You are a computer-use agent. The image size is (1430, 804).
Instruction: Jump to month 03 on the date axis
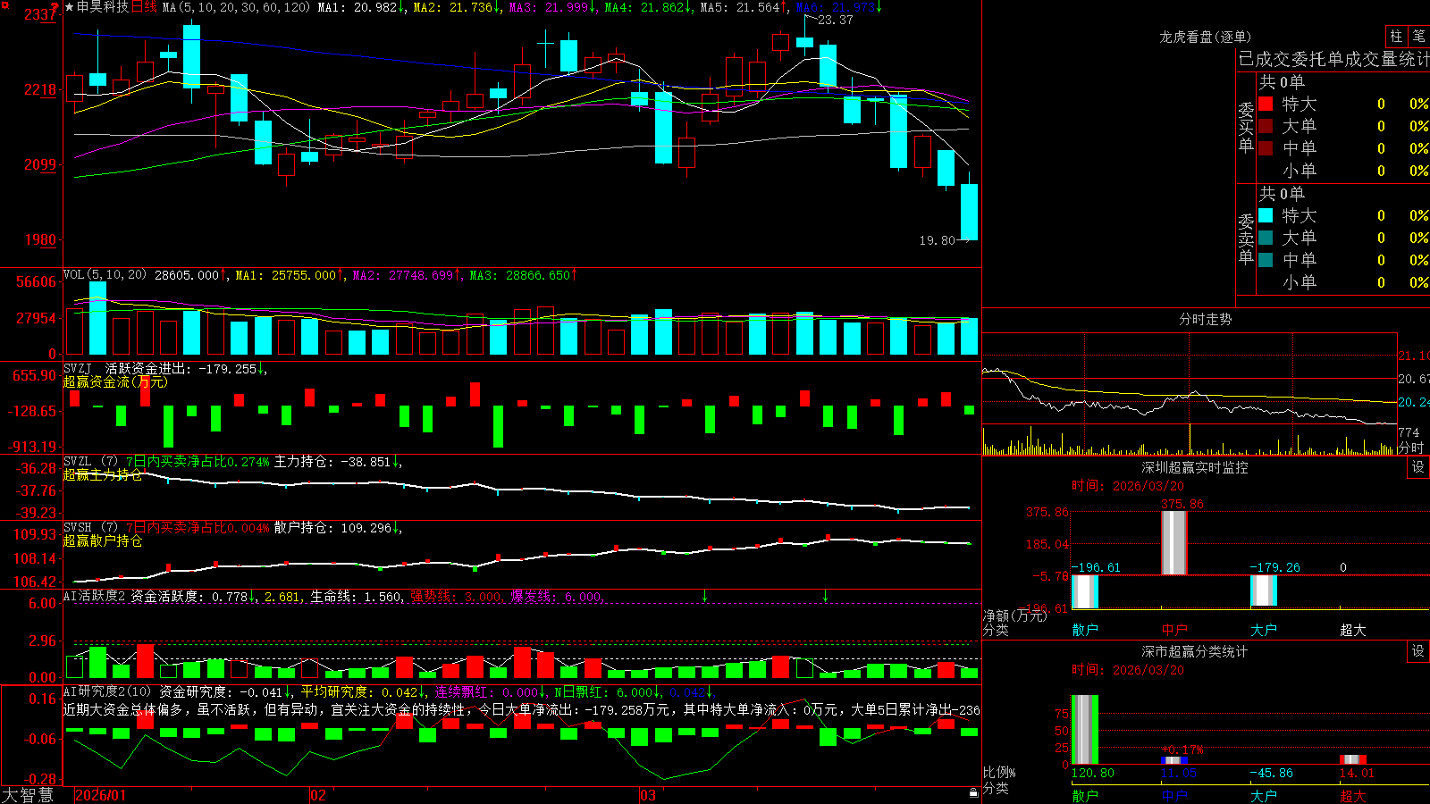pos(648,795)
